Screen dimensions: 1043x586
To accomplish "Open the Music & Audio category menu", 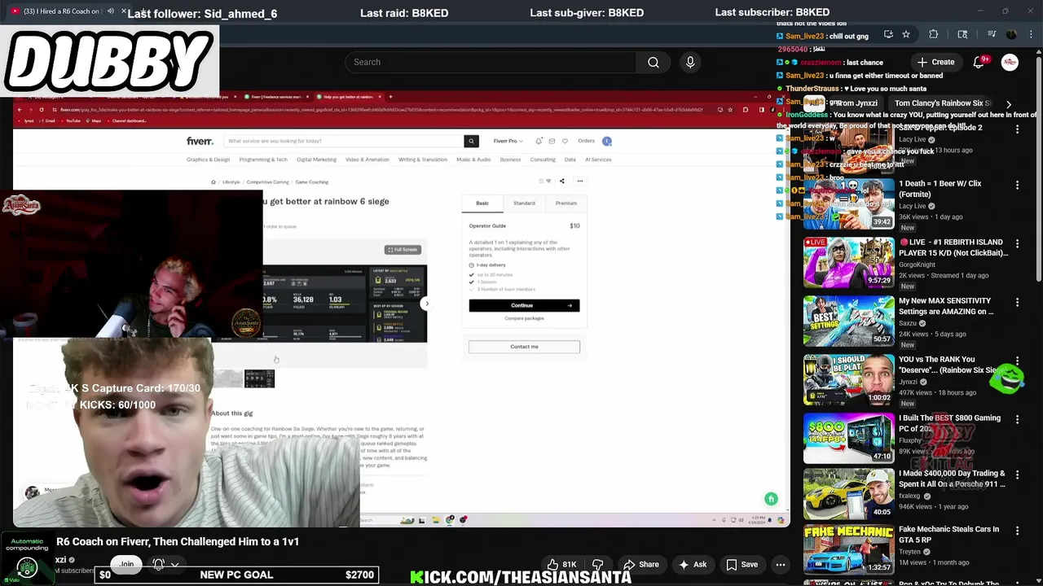I will tap(473, 160).
